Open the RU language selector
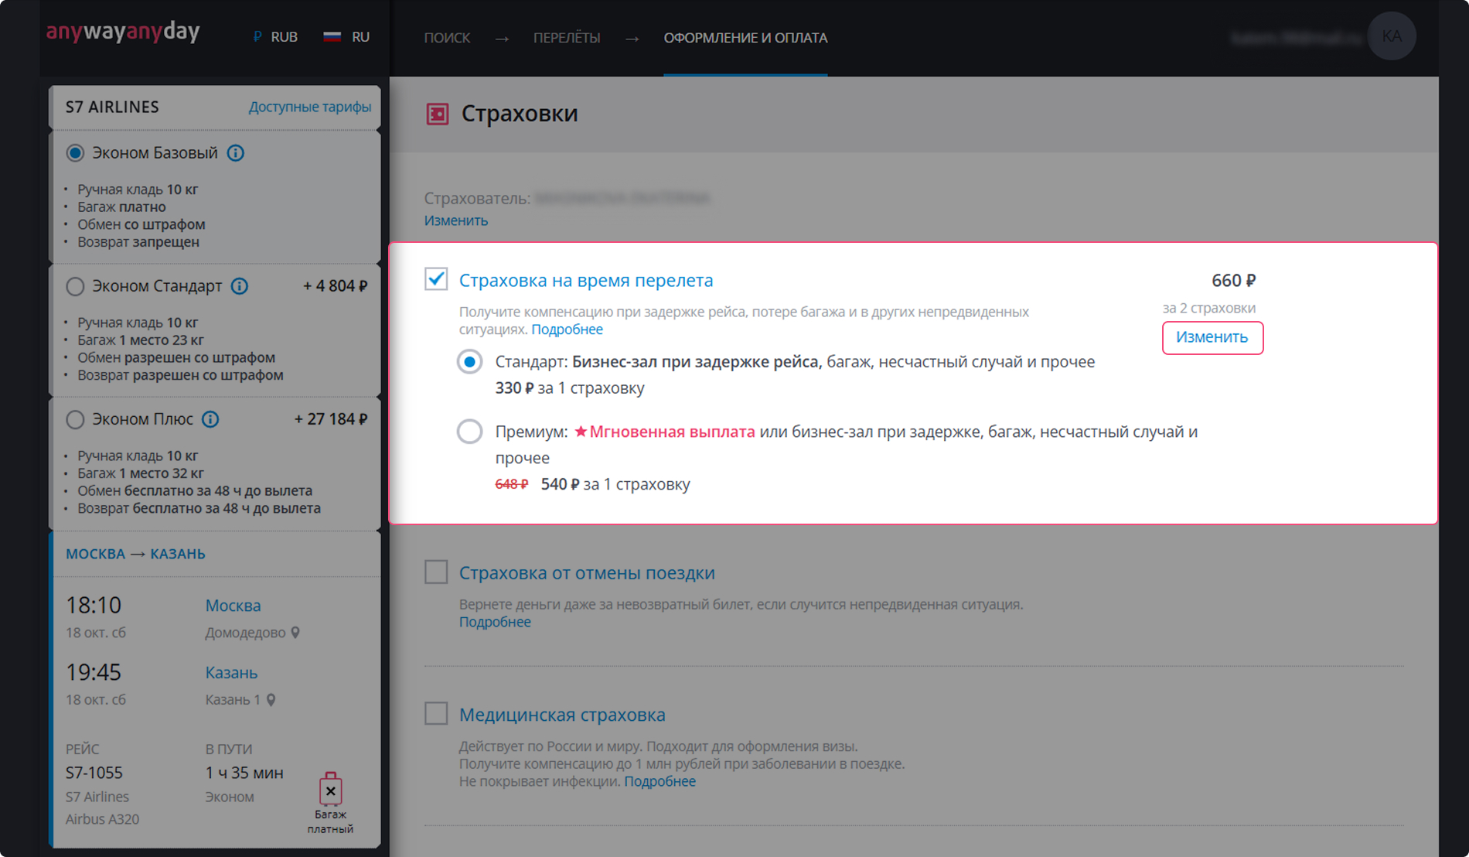Image resolution: width=1469 pixels, height=857 pixels. click(346, 37)
